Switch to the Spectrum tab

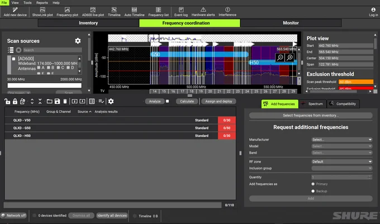pos(312,104)
